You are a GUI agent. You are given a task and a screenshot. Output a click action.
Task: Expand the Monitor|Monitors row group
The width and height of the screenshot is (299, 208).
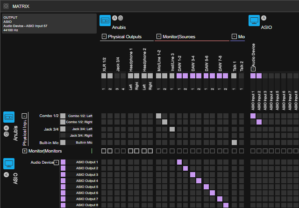pos(25,151)
